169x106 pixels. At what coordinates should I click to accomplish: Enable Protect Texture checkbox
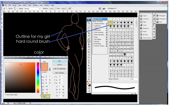[x=94, y=46]
